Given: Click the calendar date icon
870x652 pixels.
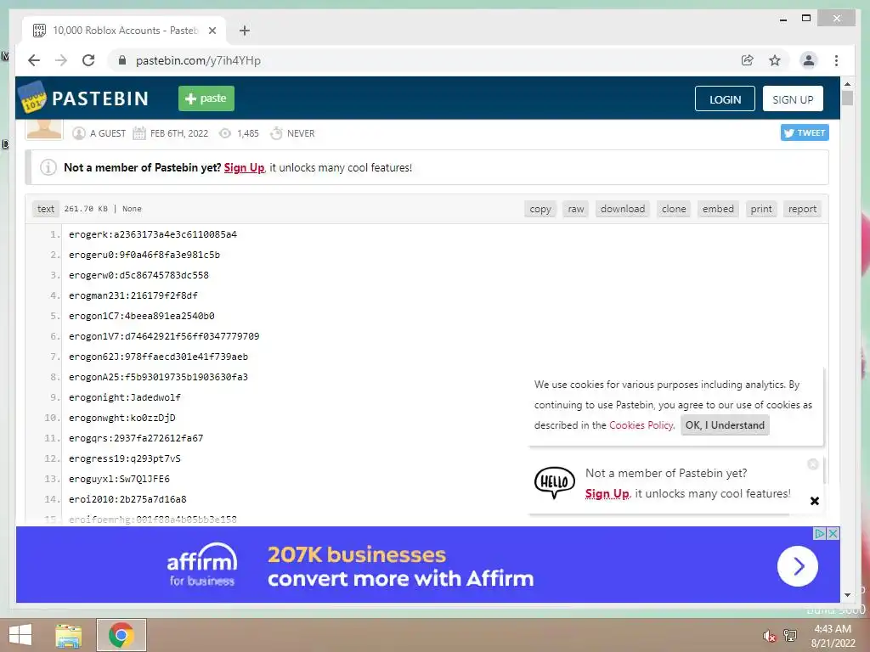Looking at the screenshot, I should (x=139, y=133).
